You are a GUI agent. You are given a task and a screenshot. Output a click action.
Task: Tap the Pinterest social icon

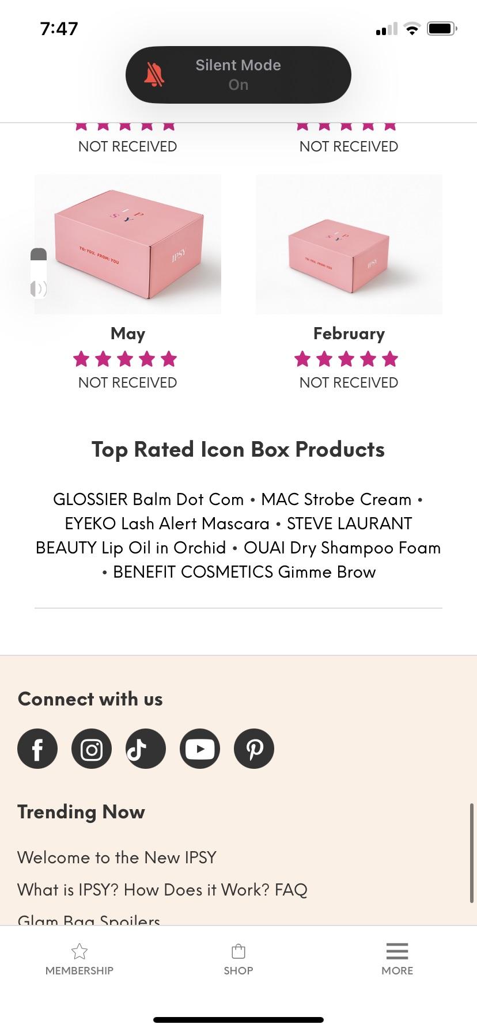click(254, 749)
